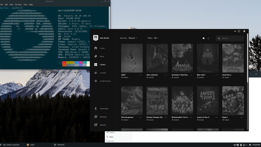The image size is (261, 147).
Task: Open the File menu in Terminal
Action: click(2, 4)
